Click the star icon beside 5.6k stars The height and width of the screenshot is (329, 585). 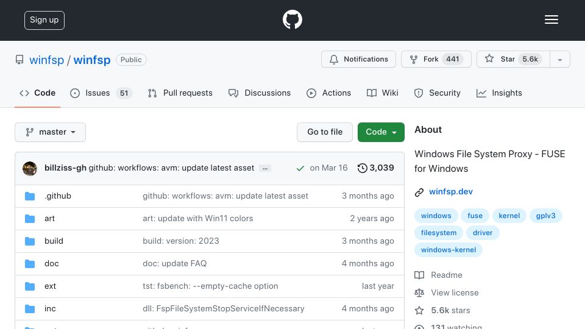point(419,310)
